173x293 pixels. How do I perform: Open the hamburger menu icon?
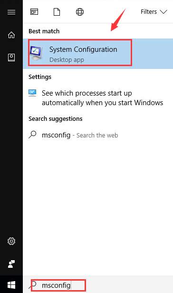(11, 12)
